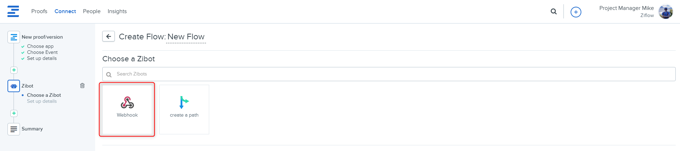Click the Ziflow logo icon
The image size is (680, 151).
point(13,11)
